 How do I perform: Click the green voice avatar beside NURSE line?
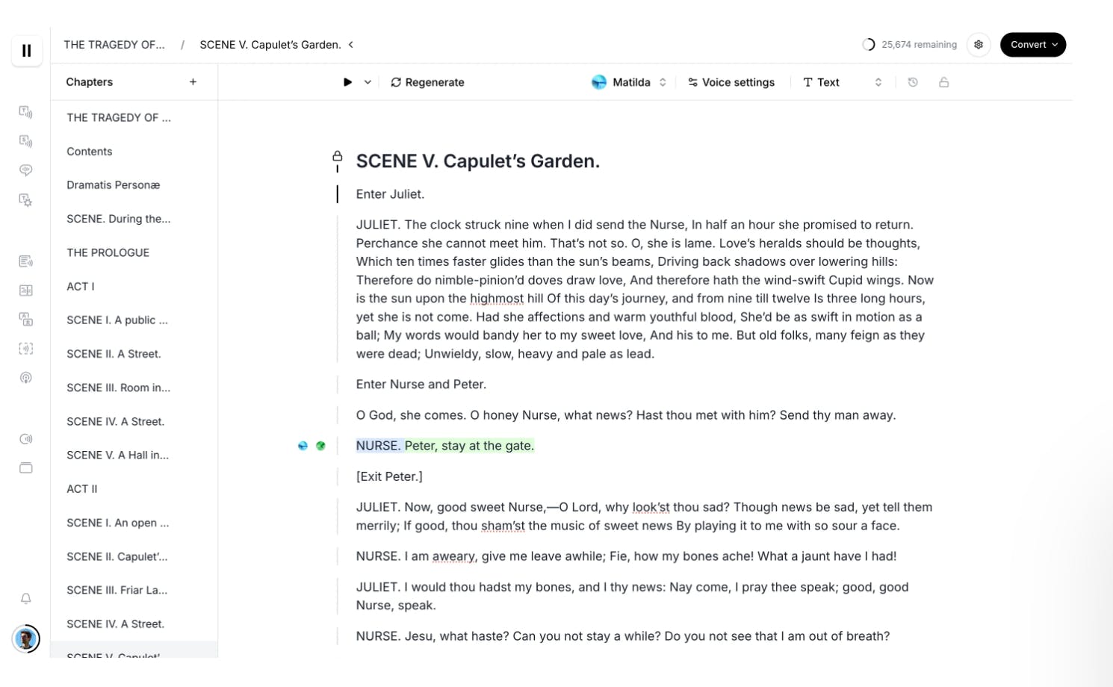(x=320, y=446)
